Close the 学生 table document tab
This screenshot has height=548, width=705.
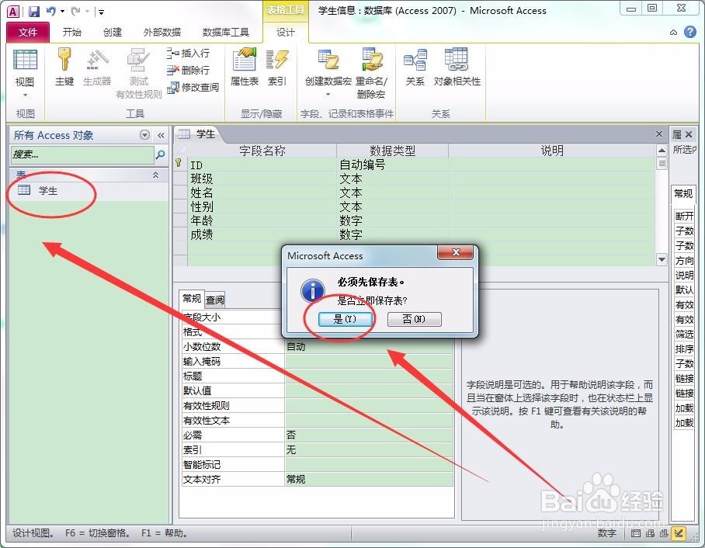click(659, 134)
